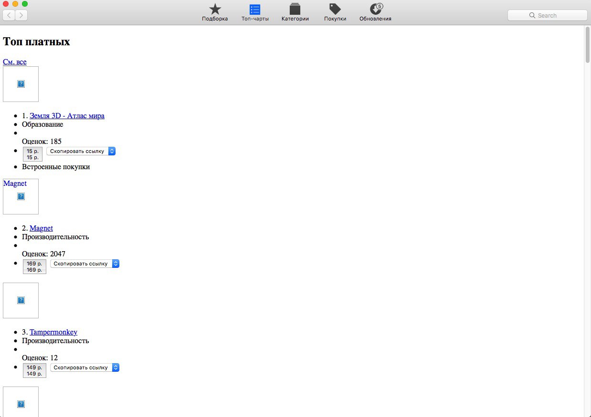Click the 149 р. buy button

(x=34, y=370)
